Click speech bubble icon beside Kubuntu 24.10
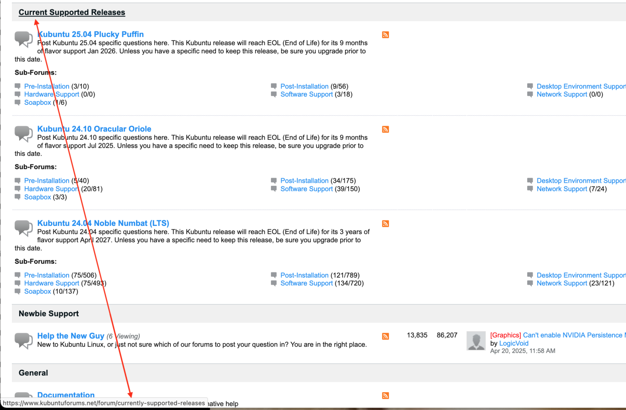The height and width of the screenshot is (410, 626). click(x=24, y=133)
